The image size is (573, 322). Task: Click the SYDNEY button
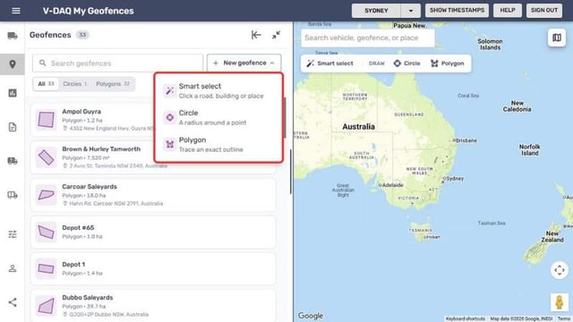[376, 11]
